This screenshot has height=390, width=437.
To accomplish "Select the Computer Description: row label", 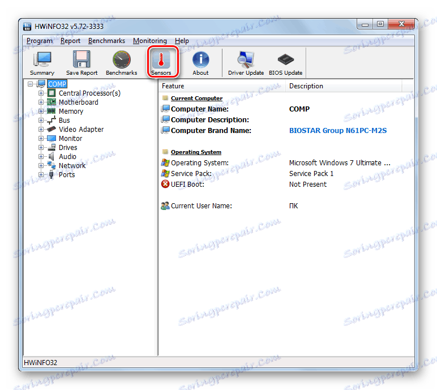I will click(x=210, y=119).
